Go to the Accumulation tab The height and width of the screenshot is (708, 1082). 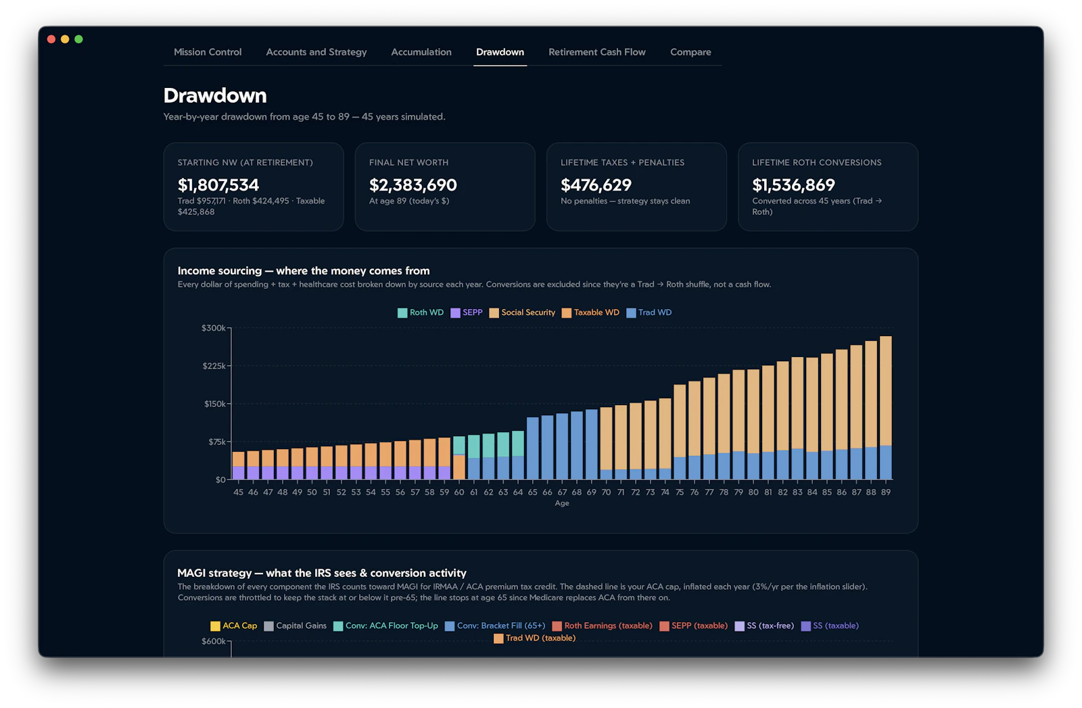tap(421, 52)
